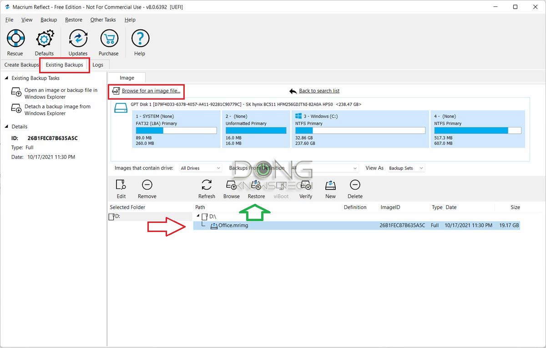Select the Office.mrimg row
Screen dimensions: 546x348
[356, 226]
